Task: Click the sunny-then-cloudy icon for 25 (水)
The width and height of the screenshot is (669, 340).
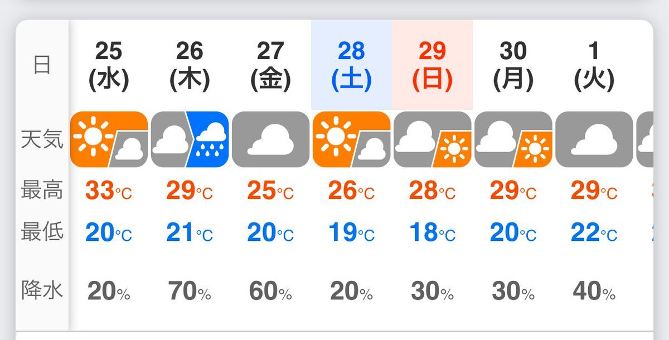Action: [x=109, y=139]
